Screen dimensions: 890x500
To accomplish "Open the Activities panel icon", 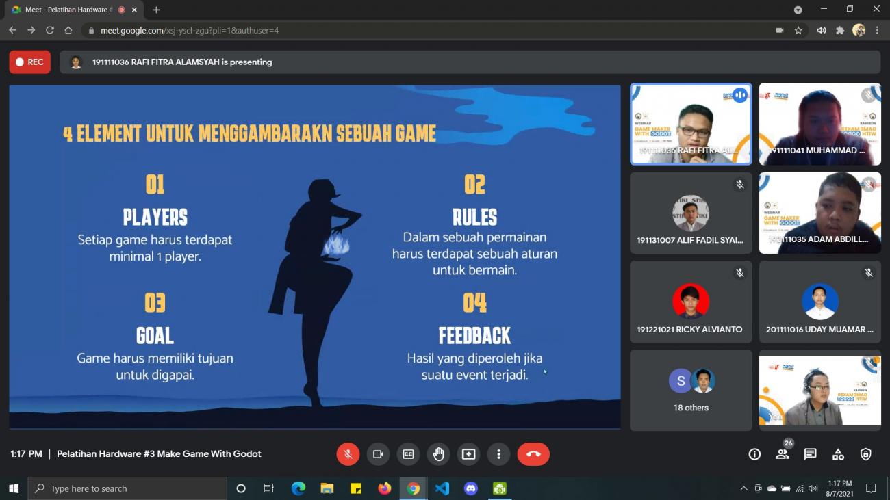I will 838,454.
